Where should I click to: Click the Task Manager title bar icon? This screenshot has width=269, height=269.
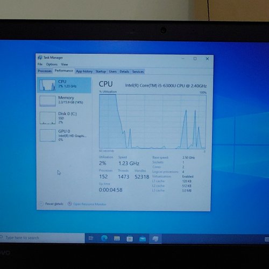(x=40, y=58)
